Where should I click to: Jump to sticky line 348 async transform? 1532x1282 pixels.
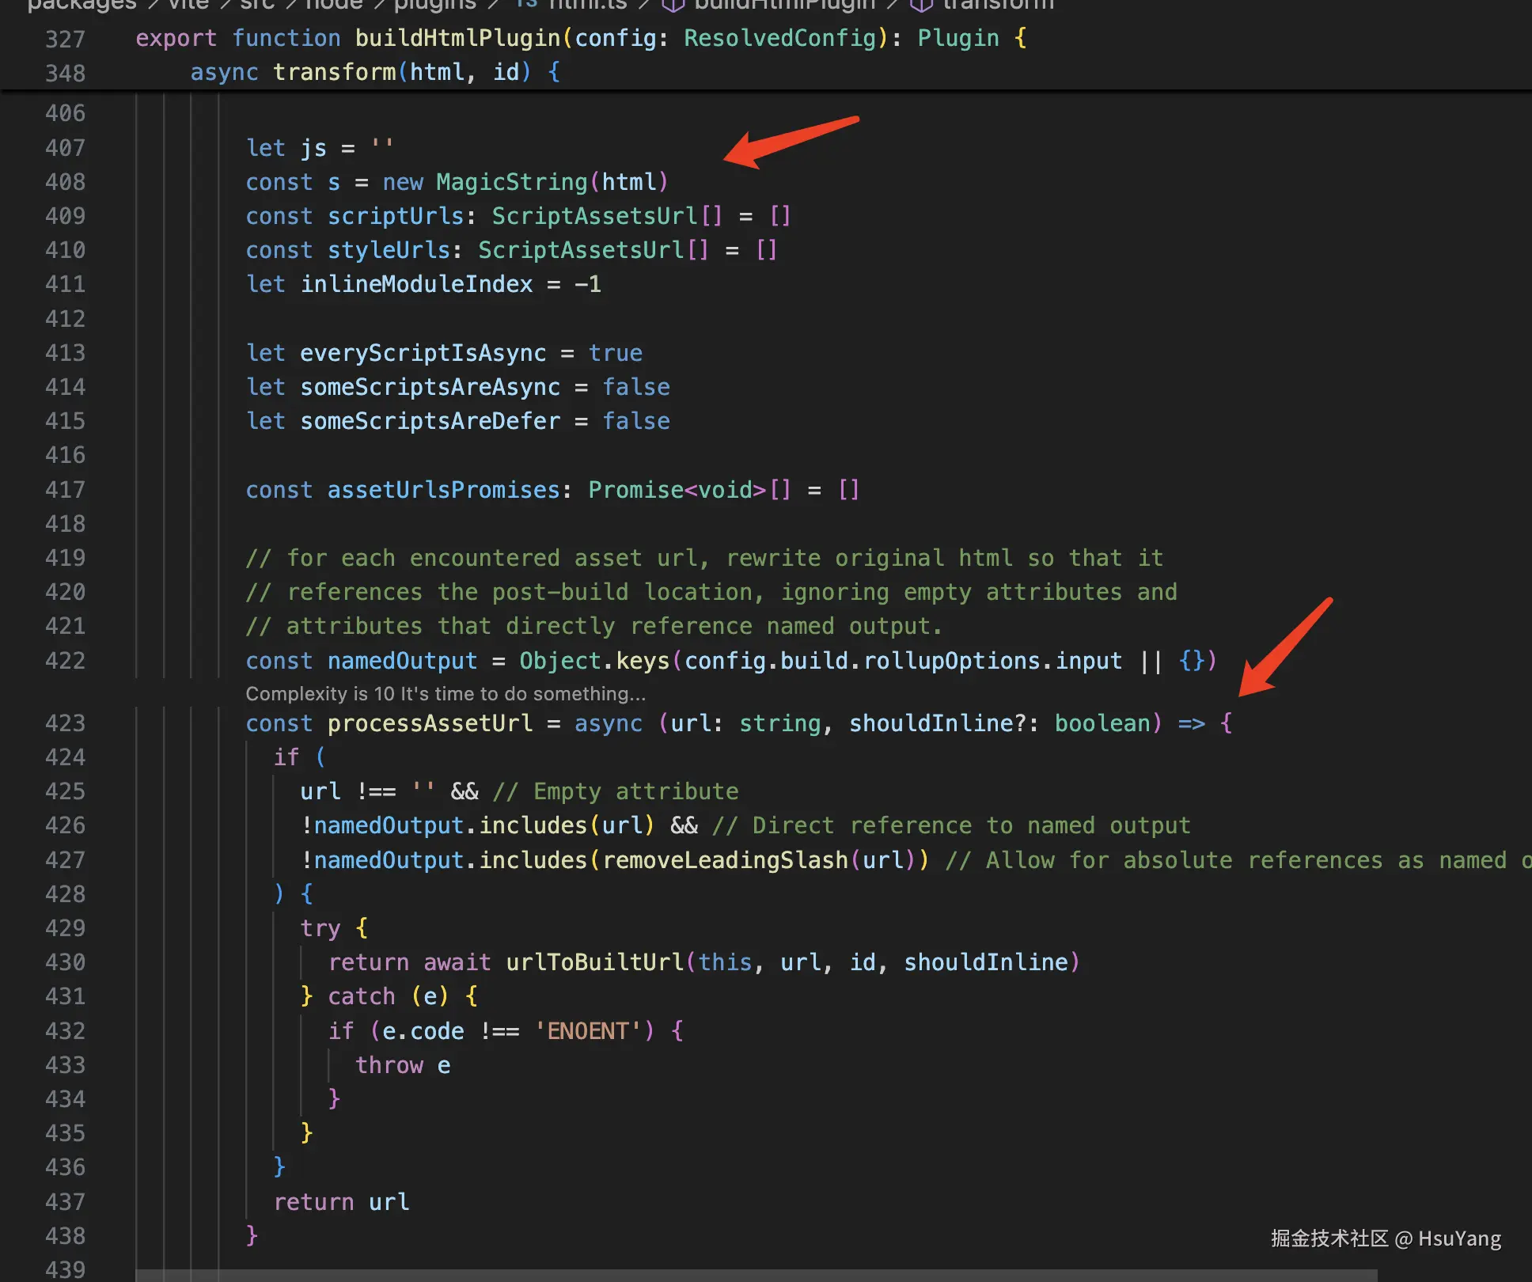(334, 72)
